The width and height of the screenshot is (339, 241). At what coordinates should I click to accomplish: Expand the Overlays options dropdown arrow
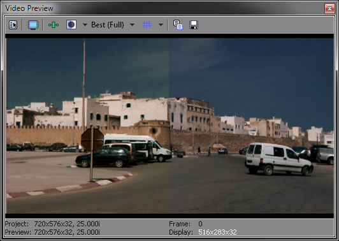tap(161, 25)
